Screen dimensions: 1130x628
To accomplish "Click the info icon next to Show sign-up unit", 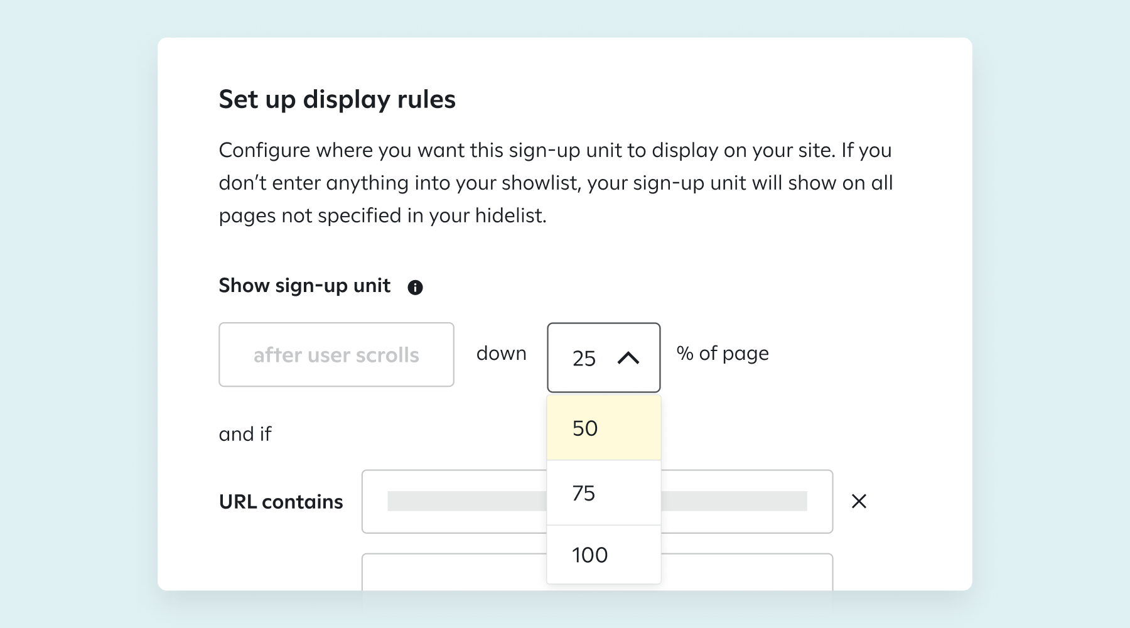I will point(415,286).
